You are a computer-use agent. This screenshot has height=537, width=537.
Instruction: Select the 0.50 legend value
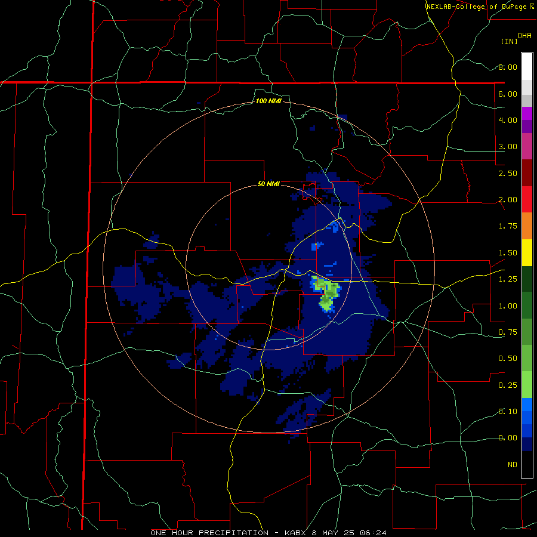point(508,359)
